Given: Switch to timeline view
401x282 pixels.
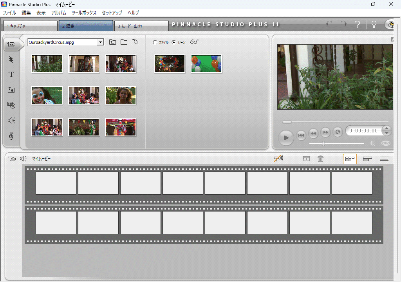Looking at the screenshot, I should click(367, 159).
